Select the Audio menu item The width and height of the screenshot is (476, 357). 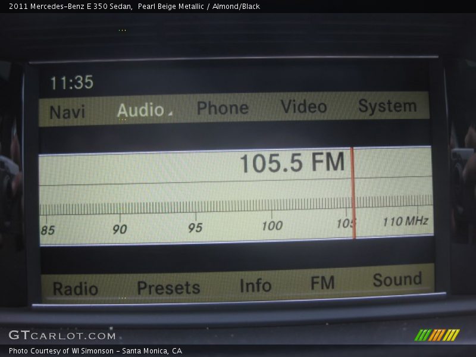point(140,110)
